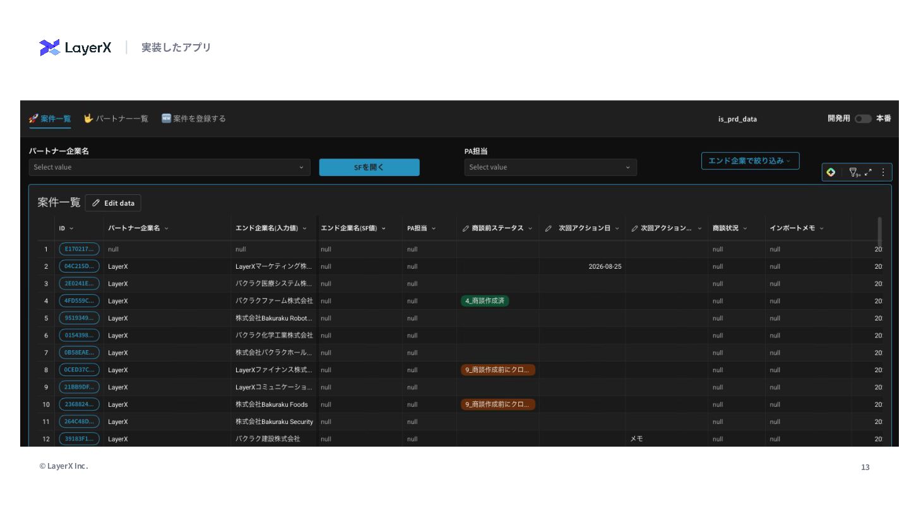Open PA担当 select dropdown

click(550, 167)
